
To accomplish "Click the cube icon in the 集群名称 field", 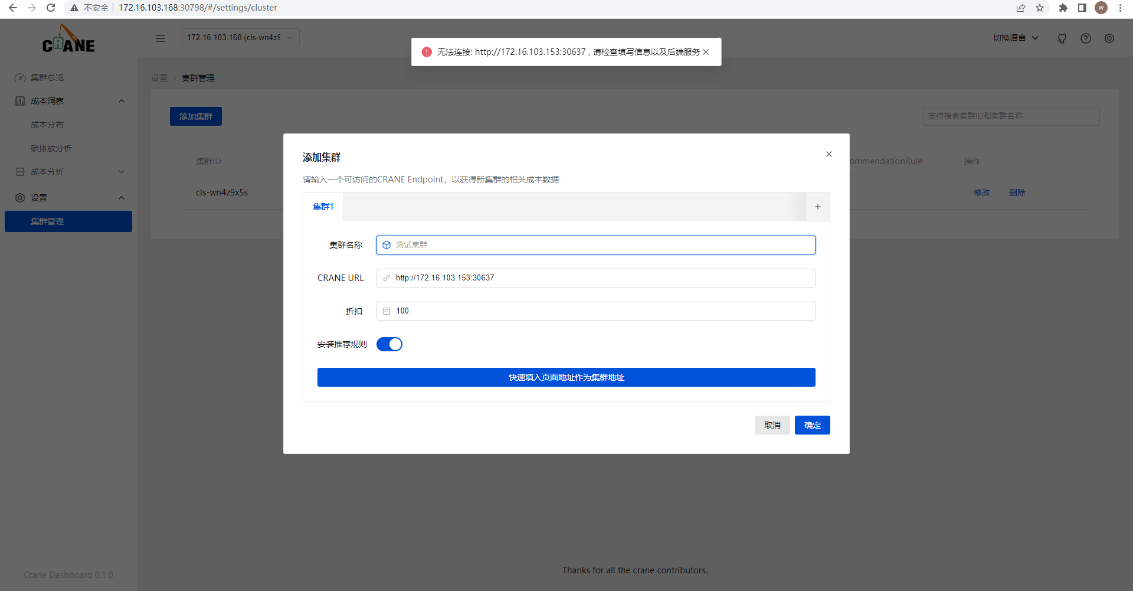I will (x=387, y=245).
